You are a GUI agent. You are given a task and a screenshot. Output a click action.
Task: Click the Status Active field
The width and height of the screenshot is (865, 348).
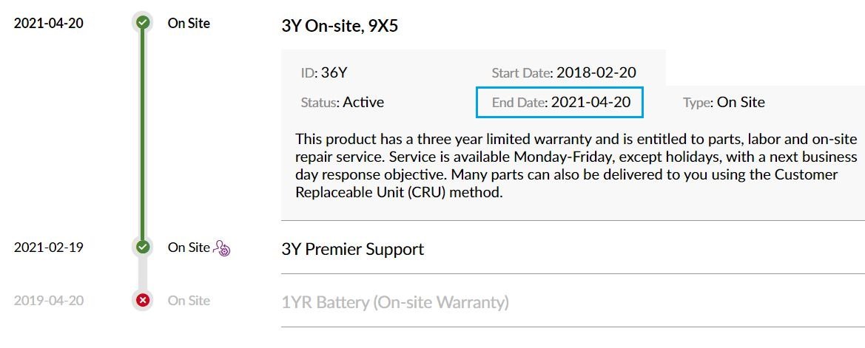point(342,102)
